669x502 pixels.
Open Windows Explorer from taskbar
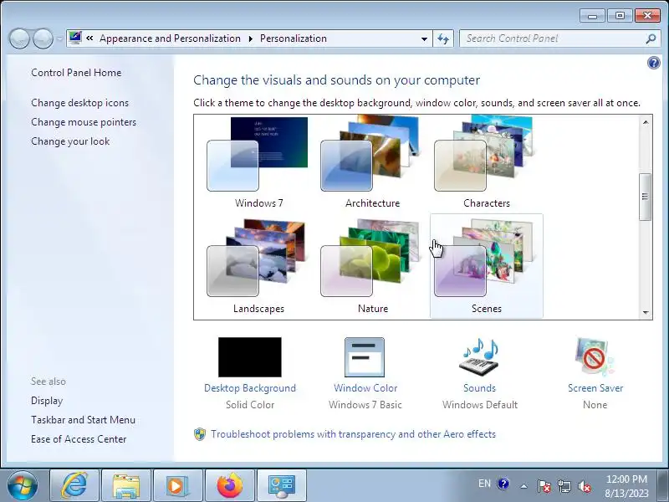126,485
